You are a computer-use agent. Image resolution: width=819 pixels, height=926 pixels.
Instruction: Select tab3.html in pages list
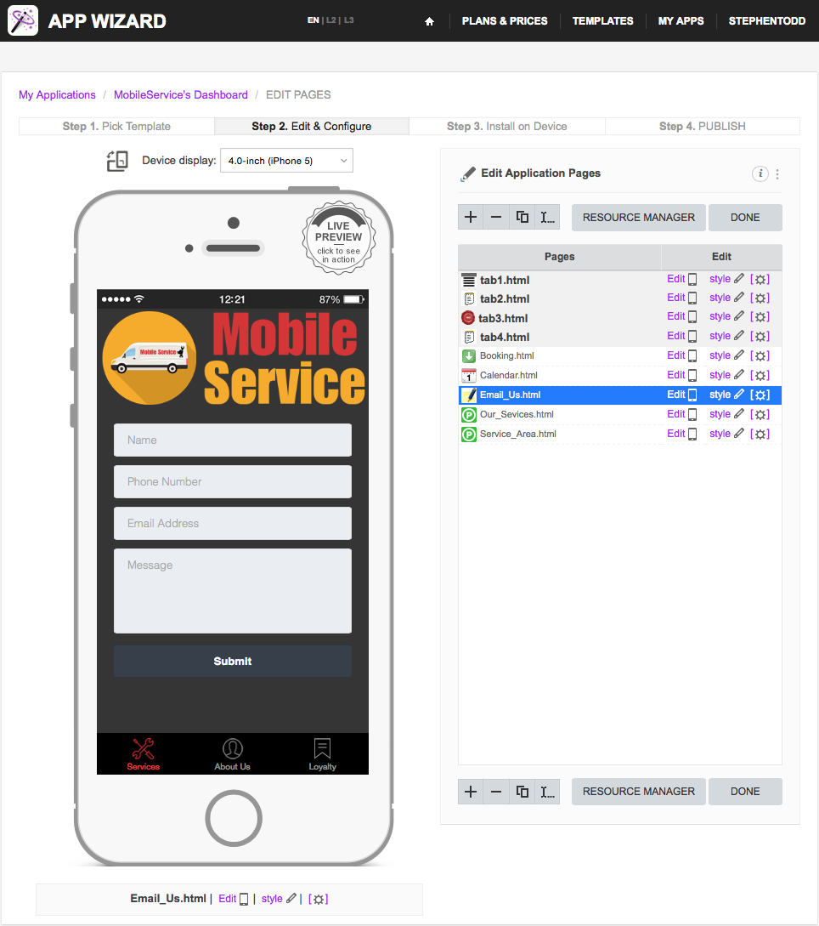(503, 318)
